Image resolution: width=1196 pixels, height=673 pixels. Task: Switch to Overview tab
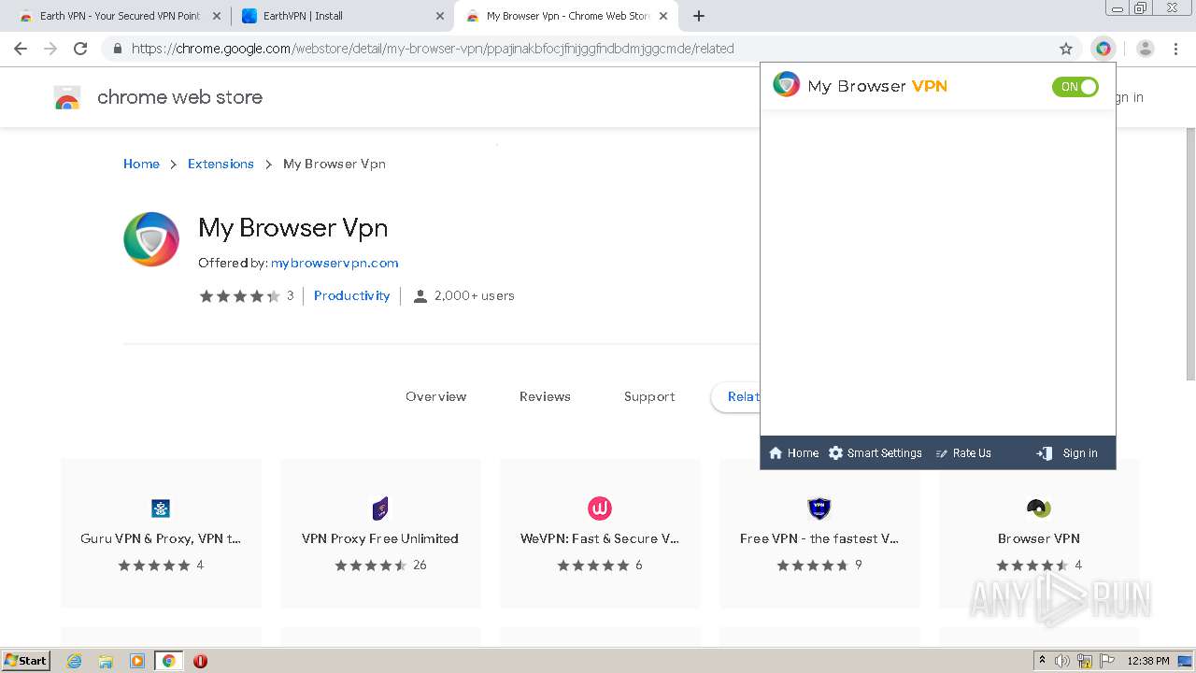(435, 396)
